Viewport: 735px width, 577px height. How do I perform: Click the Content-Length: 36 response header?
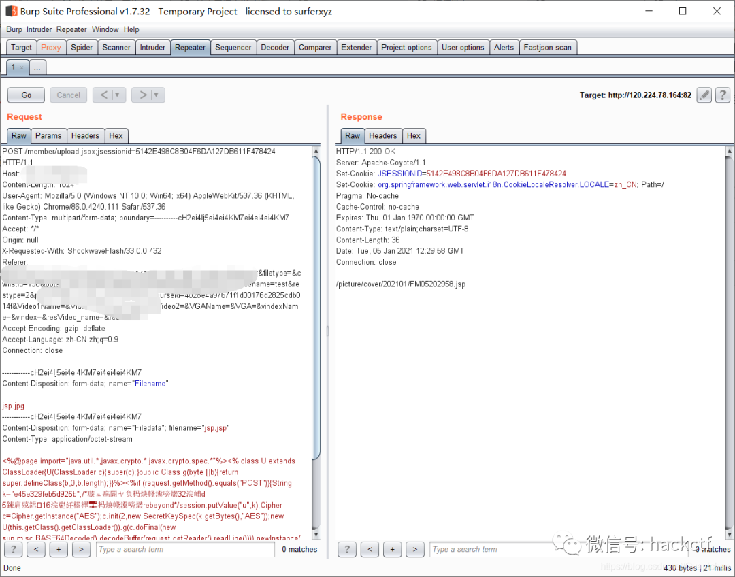click(x=368, y=240)
